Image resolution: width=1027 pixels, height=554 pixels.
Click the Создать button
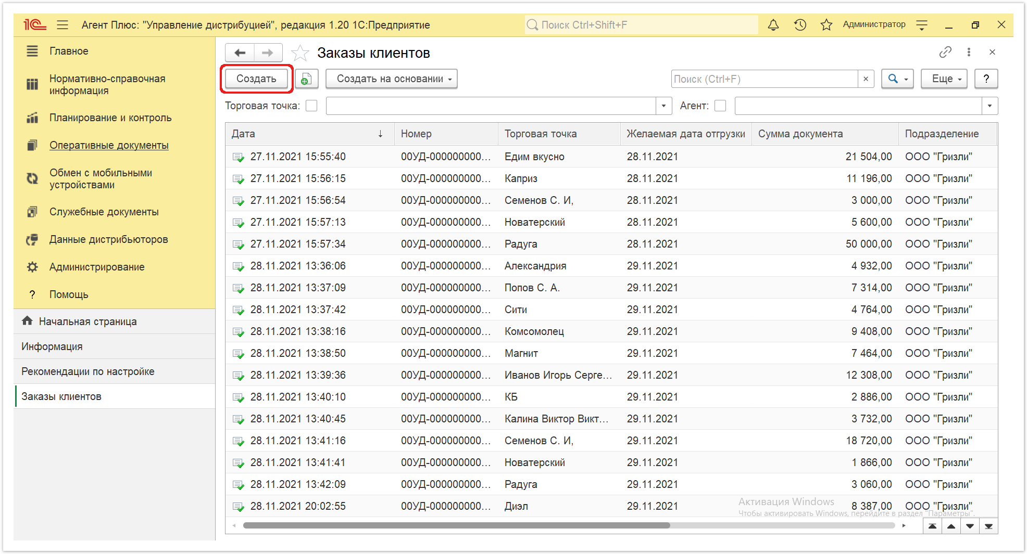(x=256, y=79)
